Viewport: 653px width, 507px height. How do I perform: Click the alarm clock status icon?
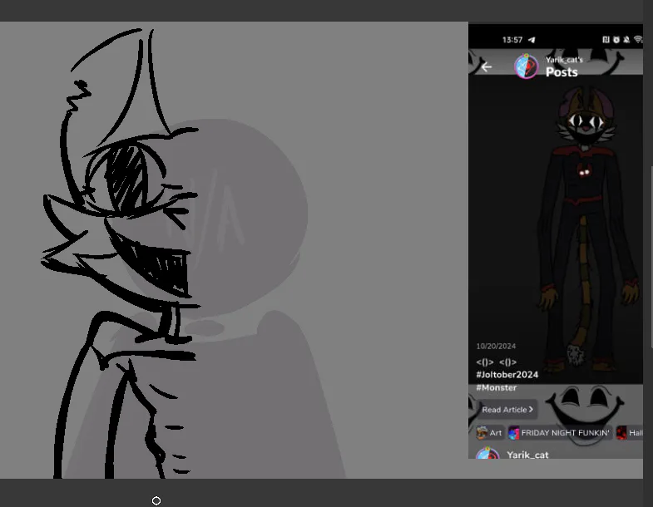(x=616, y=40)
